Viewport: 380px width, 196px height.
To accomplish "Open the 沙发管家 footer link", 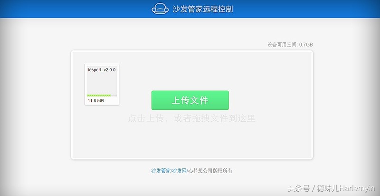I will coord(161,171).
